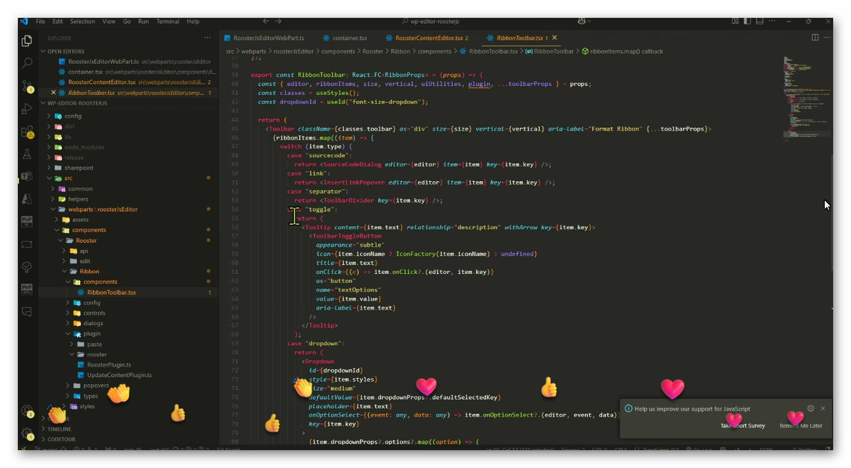Open the tree-shaped activity bar icon
The height and width of the screenshot is (468, 851).
[27, 267]
